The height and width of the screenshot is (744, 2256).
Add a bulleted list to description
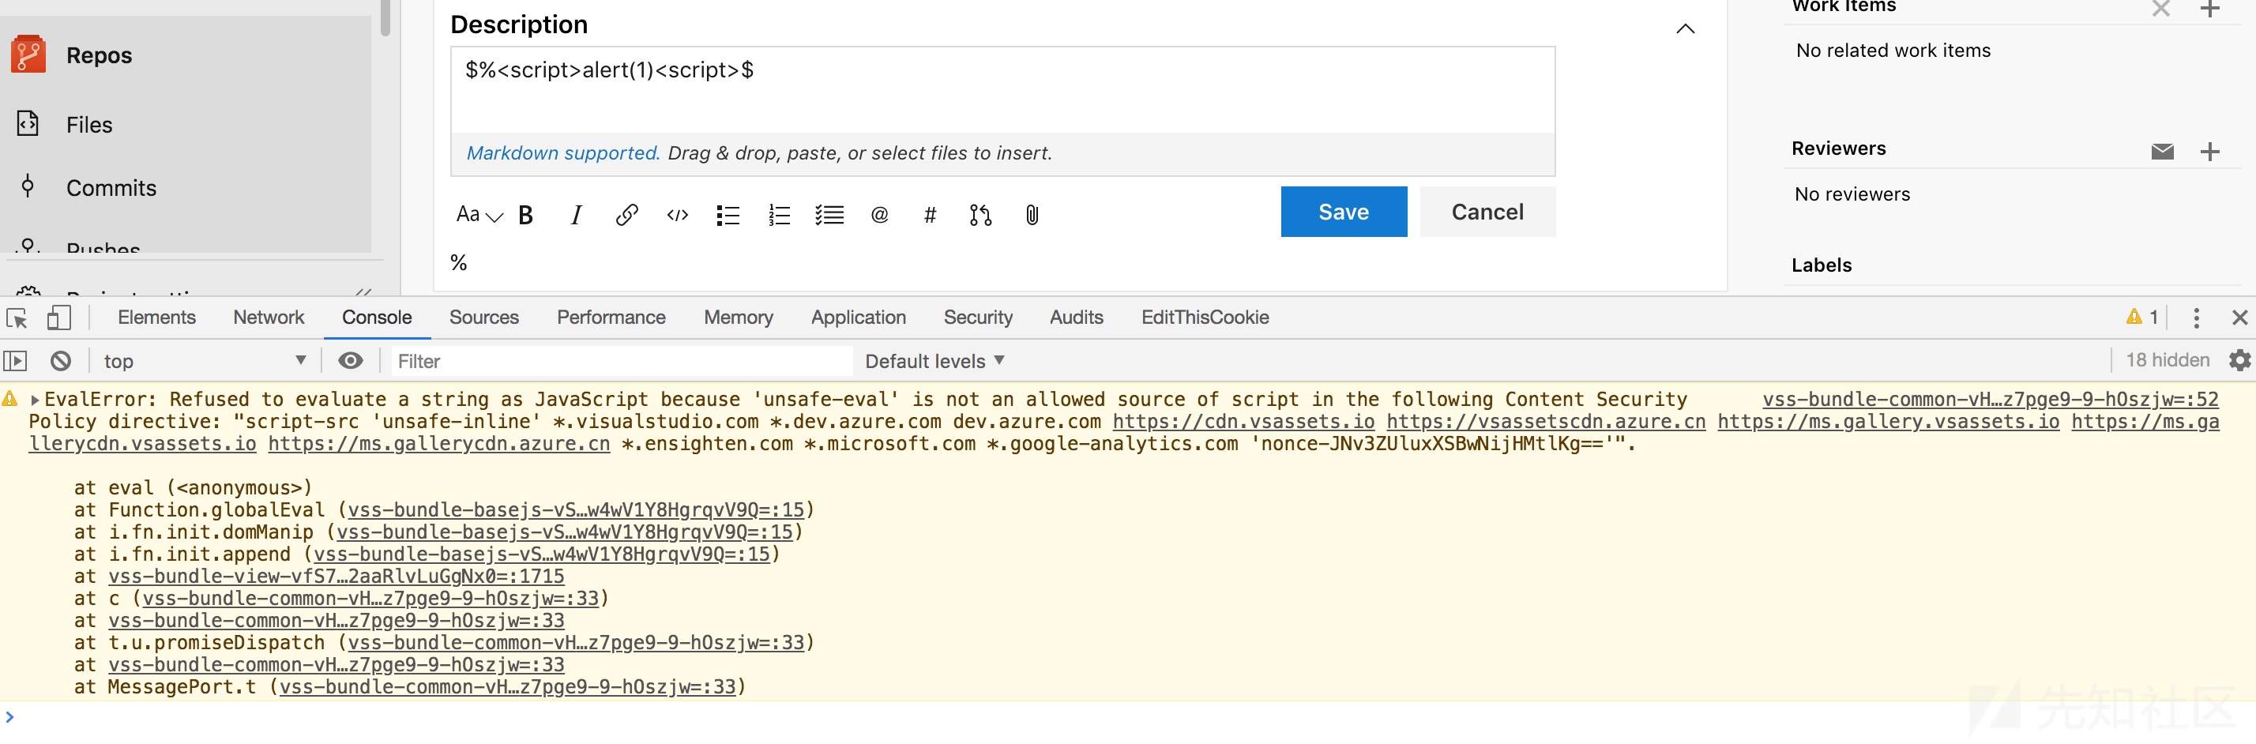click(728, 216)
